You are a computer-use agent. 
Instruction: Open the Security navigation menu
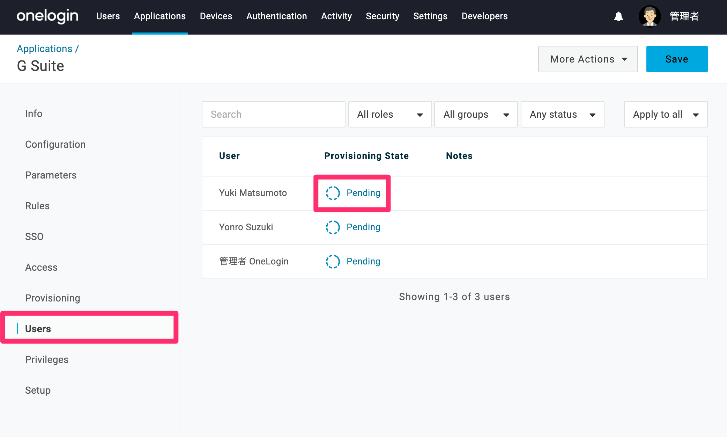[383, 16]
